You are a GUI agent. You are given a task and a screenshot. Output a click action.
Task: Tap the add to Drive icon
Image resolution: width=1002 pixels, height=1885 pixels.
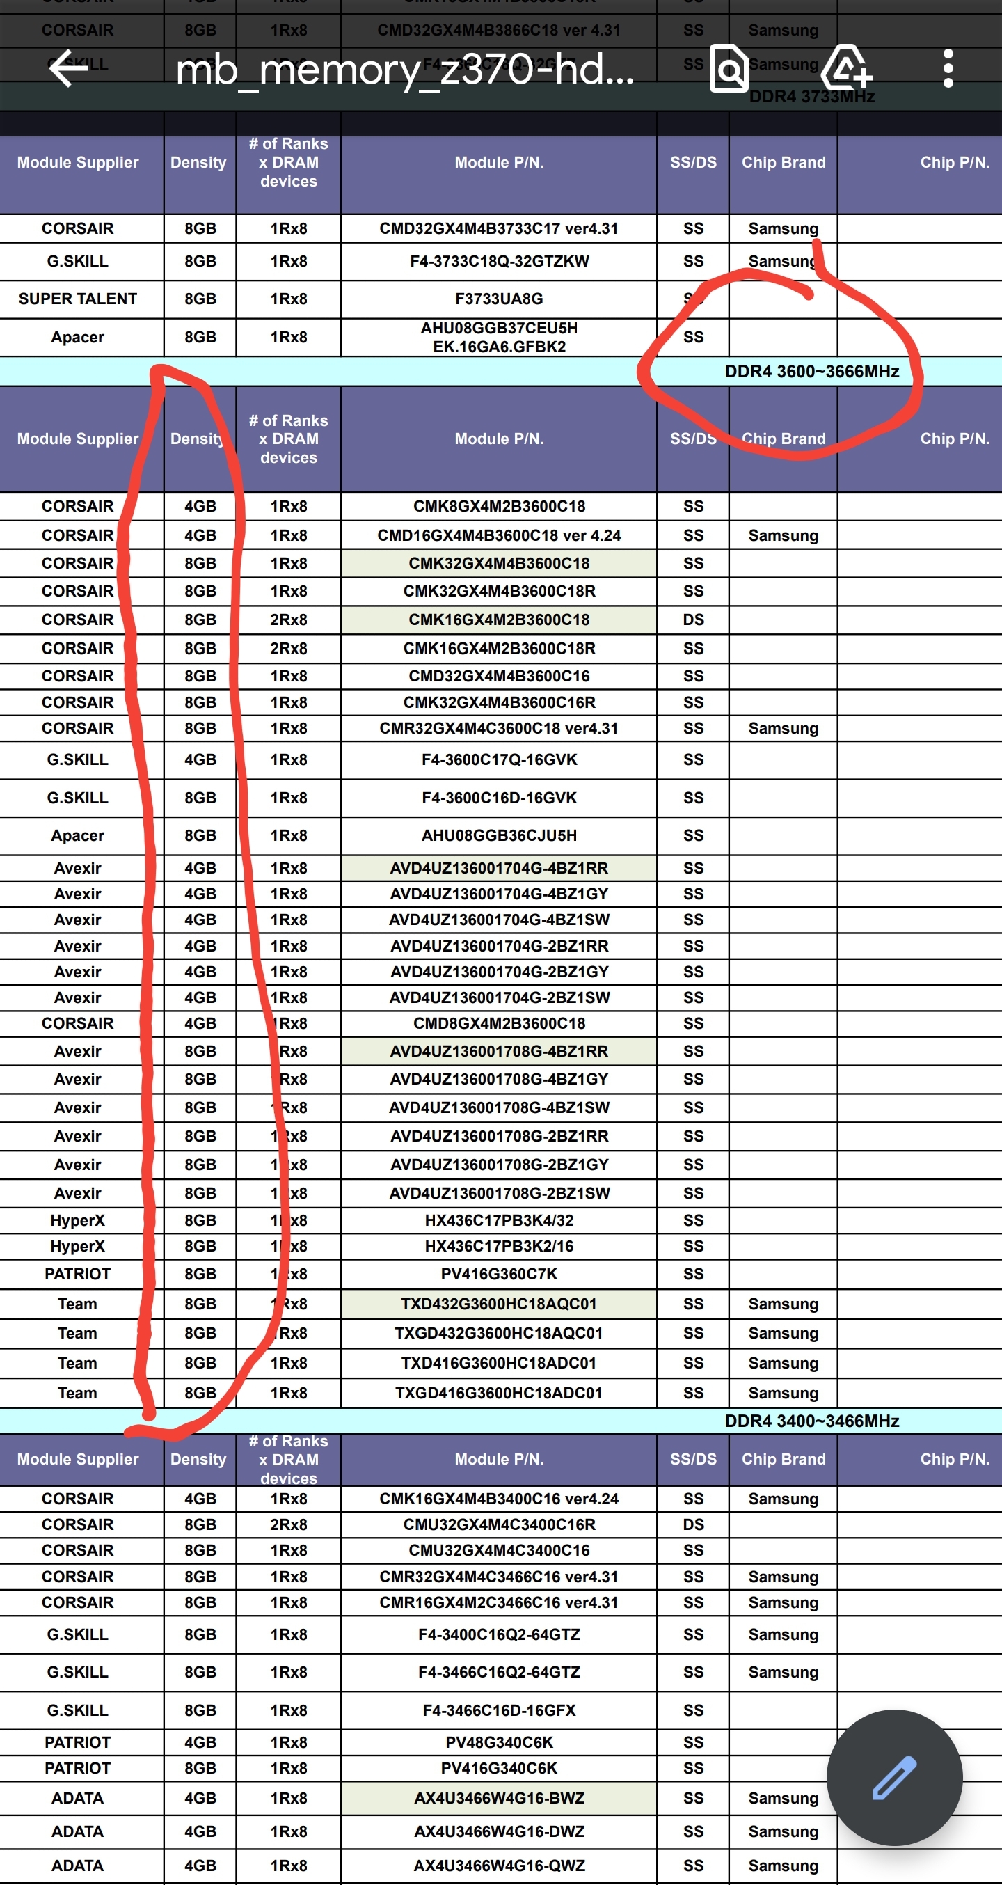click(846, 68)
